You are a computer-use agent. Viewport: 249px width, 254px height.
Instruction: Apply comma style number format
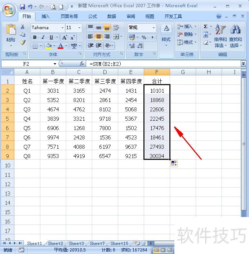click(x=152, y=38)
